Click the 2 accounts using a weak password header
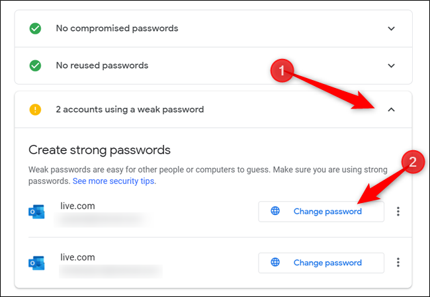 click(129, 109)
